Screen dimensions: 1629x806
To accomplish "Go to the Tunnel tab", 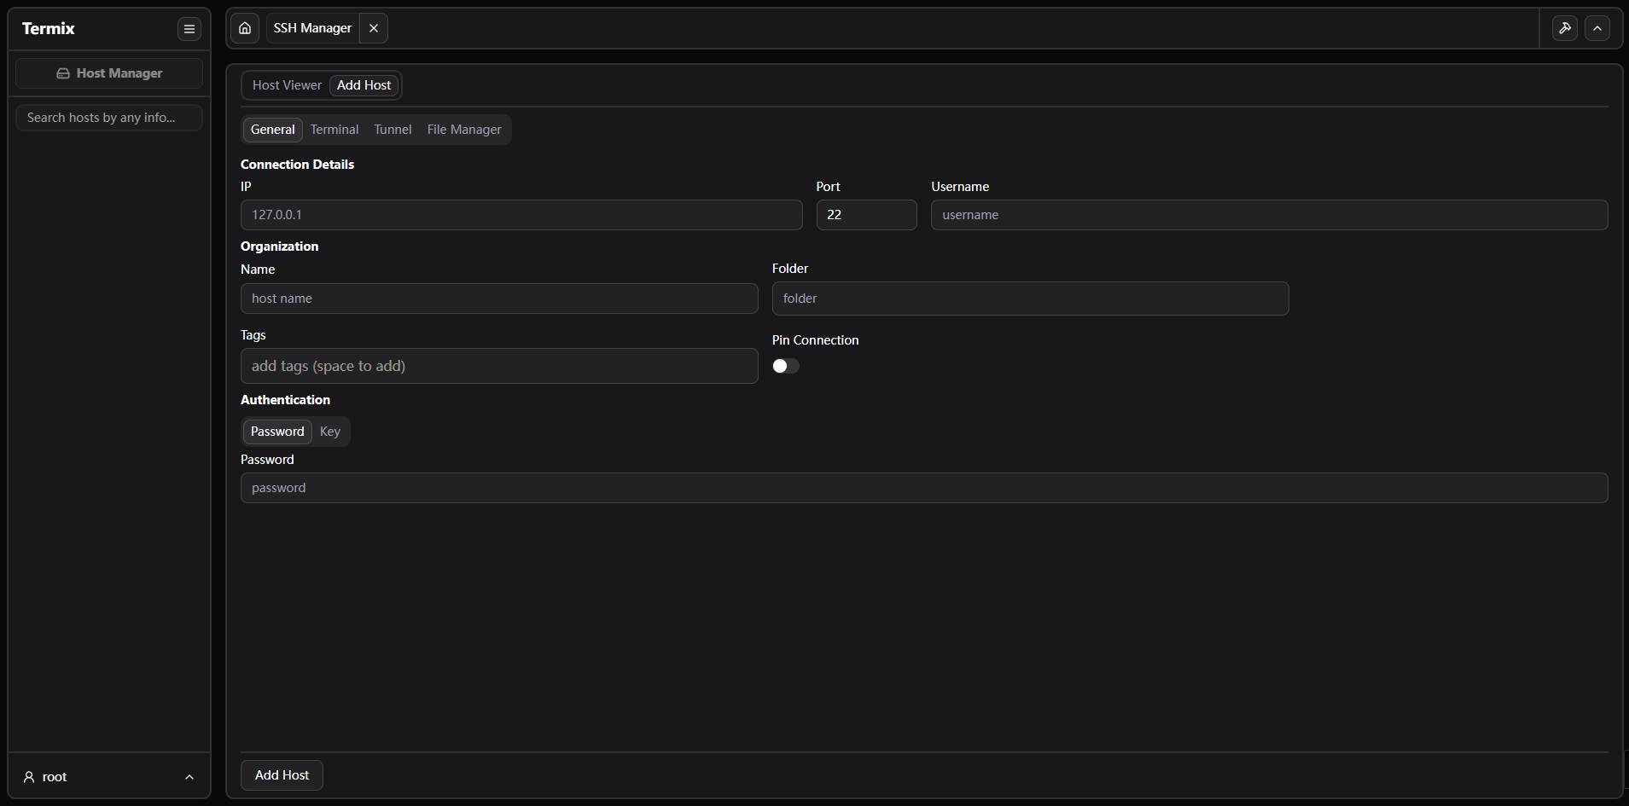I will (393, 130).
